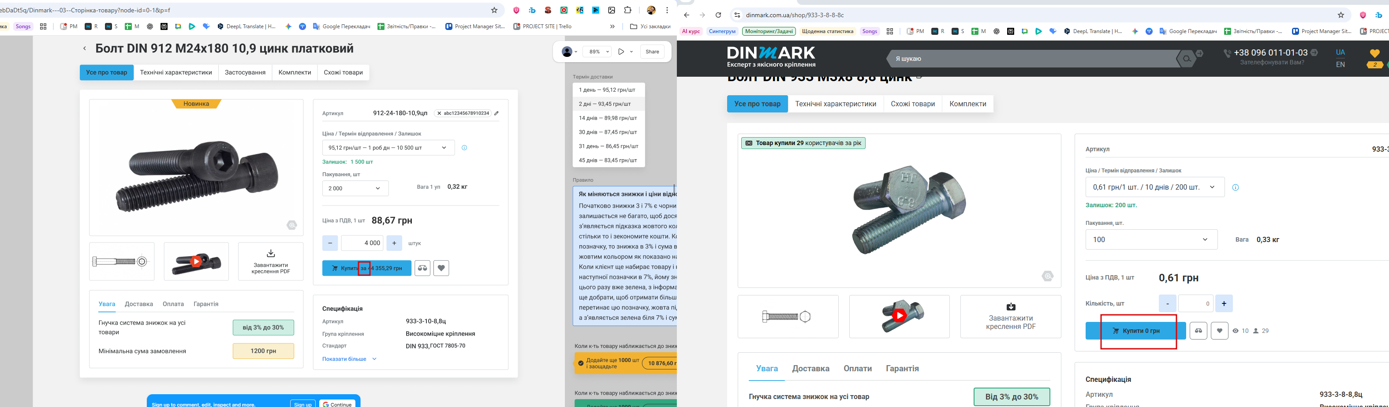Image resolution: width=1389 pixels, height=407 pixels.
Task: Open the packaging dropdown showing 2 000
Action: click(x=355, y=188)
